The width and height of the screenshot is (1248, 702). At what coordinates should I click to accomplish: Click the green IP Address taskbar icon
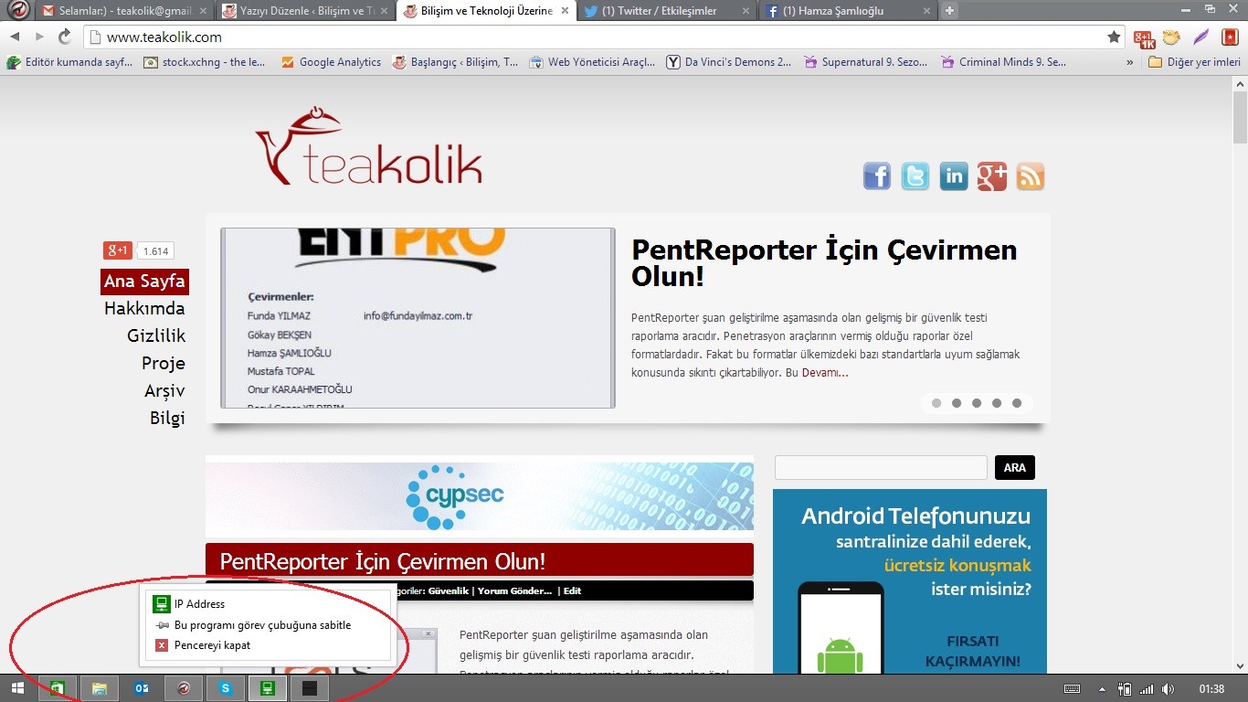(x=268, y=689)
